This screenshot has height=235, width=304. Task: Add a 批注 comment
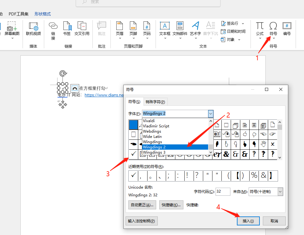click(101, 29)
